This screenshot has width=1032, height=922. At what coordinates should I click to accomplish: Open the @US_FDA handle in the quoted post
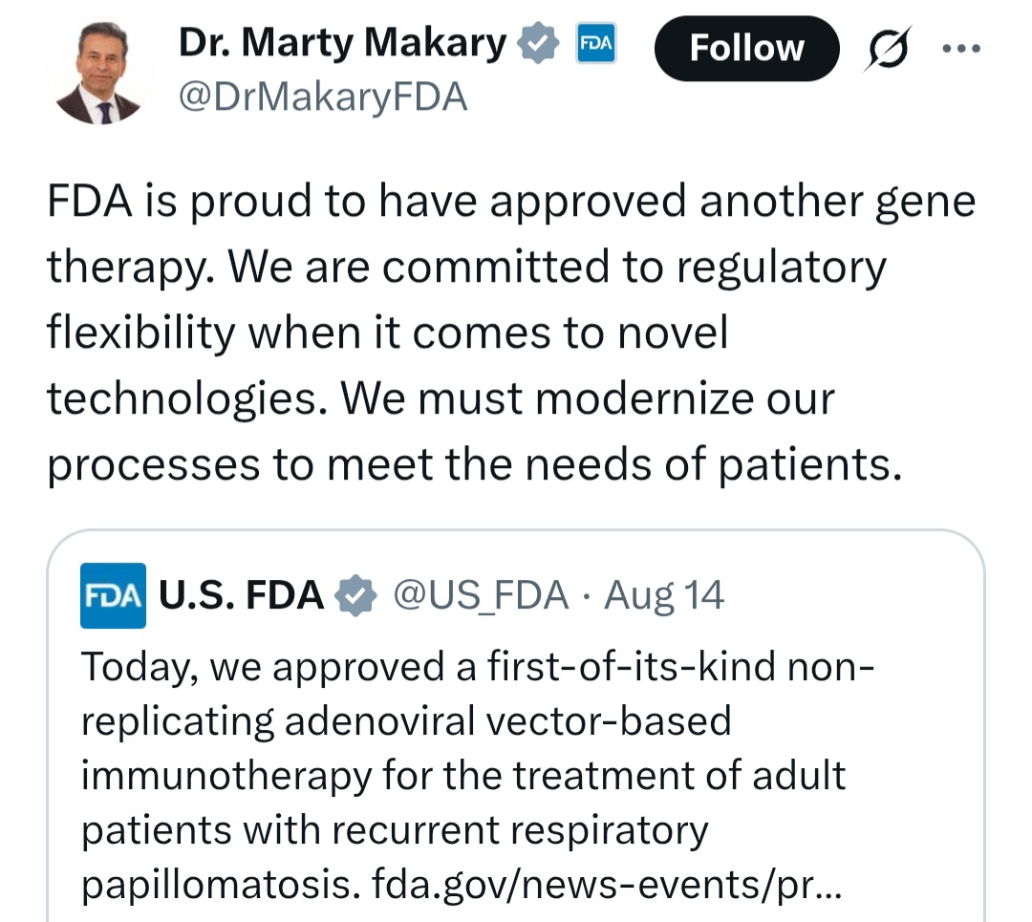click(x=482, y=596)
